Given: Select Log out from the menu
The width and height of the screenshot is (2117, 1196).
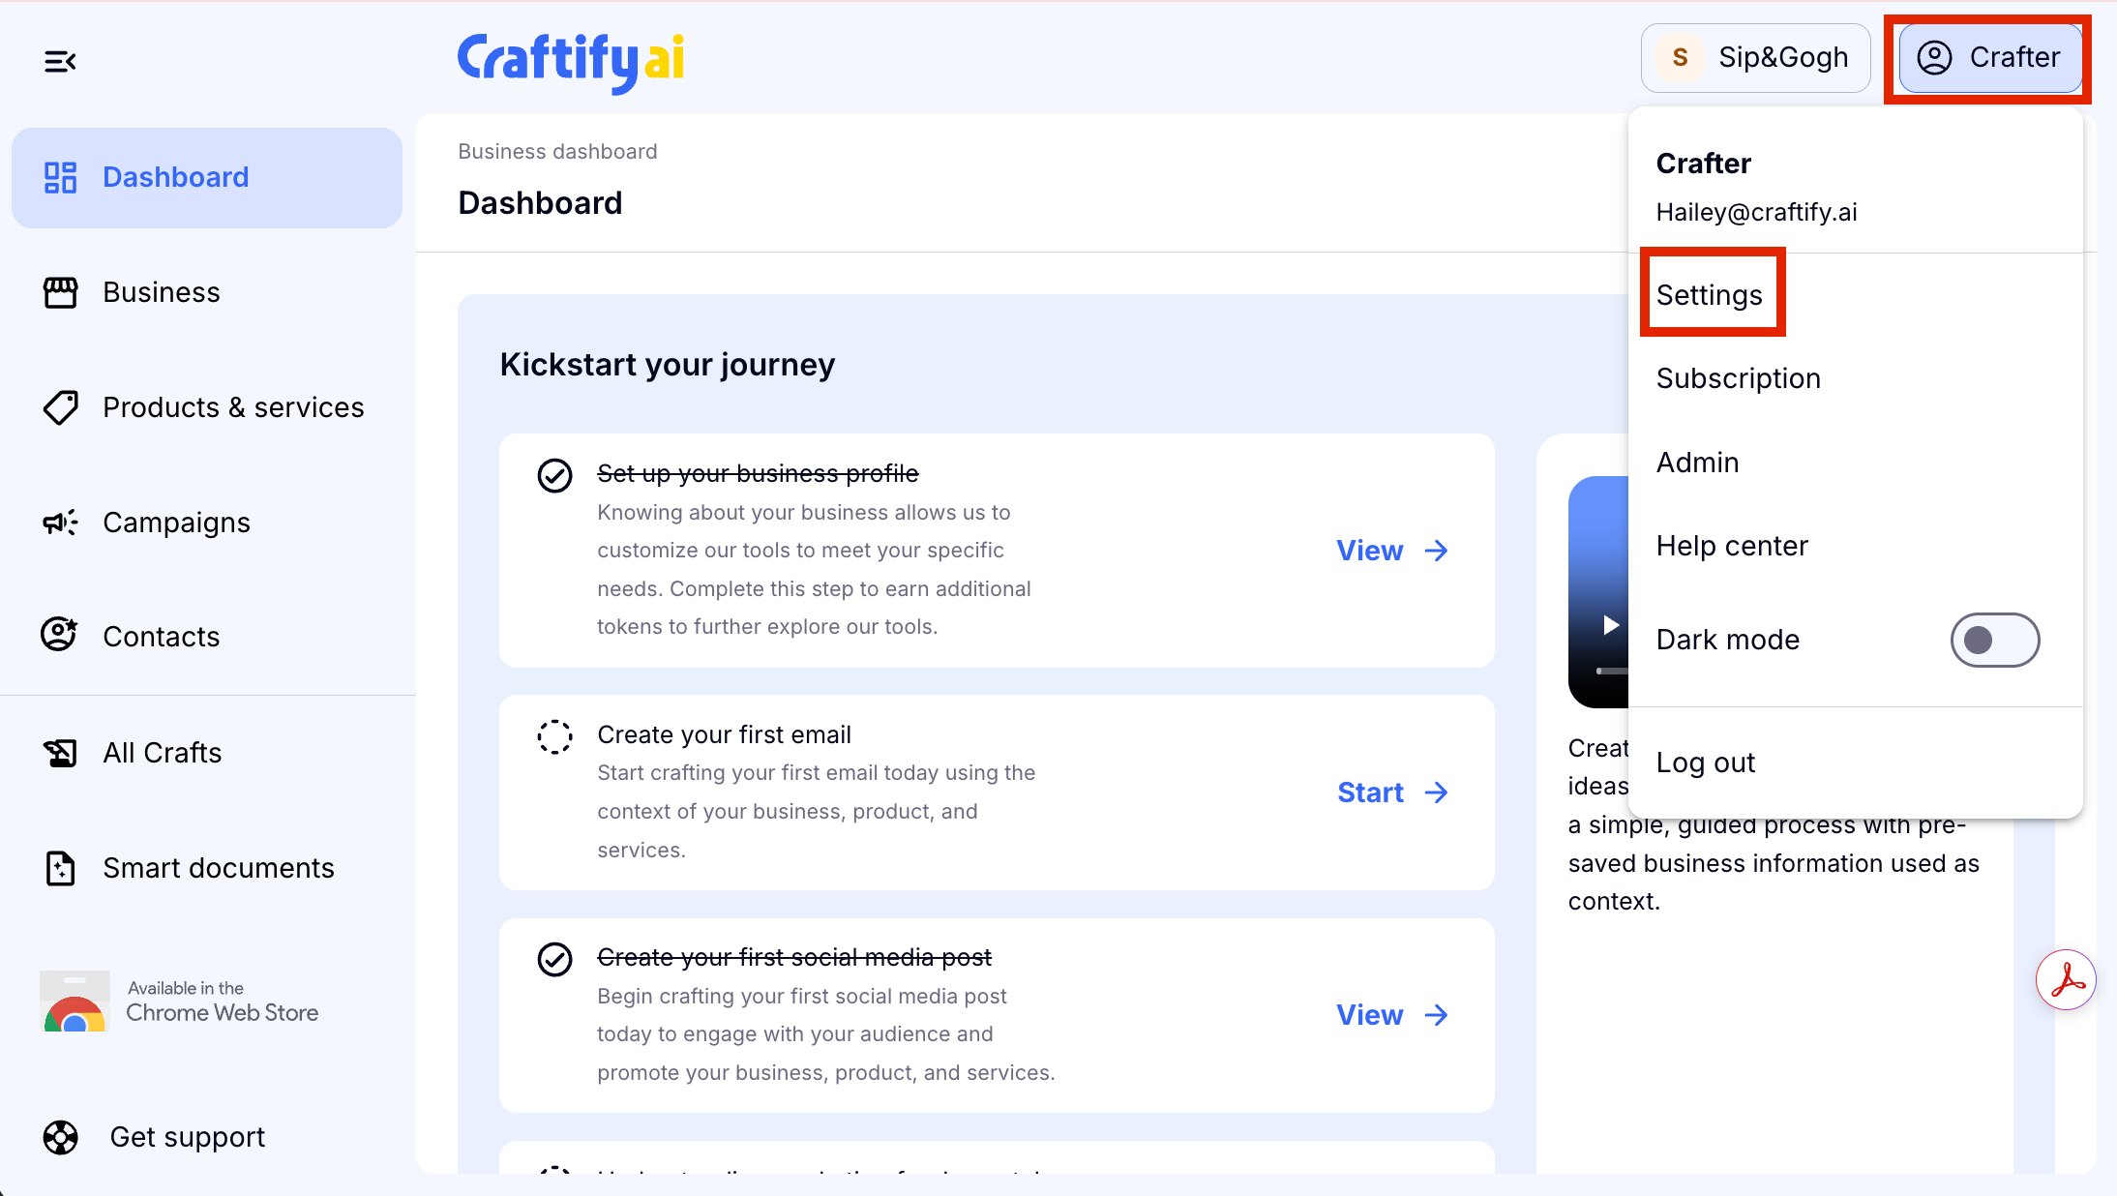Looking at the screenshot, I should (1706, 762).
